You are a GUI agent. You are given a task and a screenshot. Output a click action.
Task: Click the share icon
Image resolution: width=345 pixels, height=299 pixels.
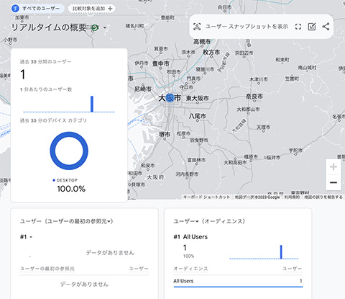[x=326, y=27]
